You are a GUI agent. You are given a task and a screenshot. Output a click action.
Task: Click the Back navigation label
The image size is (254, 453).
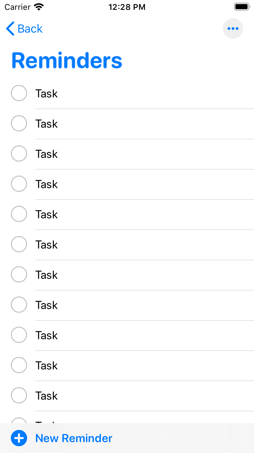(x=30, y=29)
